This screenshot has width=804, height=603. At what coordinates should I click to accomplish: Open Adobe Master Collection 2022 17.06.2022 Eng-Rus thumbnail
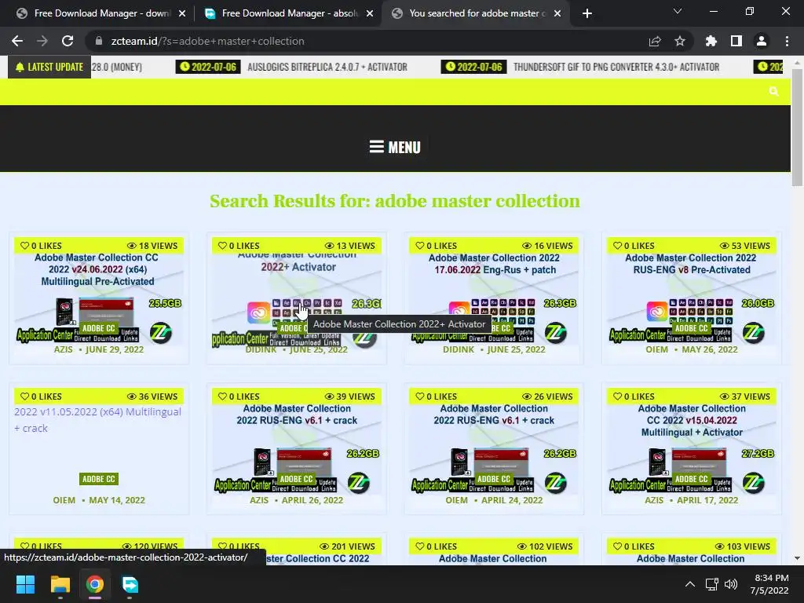click(x=494, y=297)
